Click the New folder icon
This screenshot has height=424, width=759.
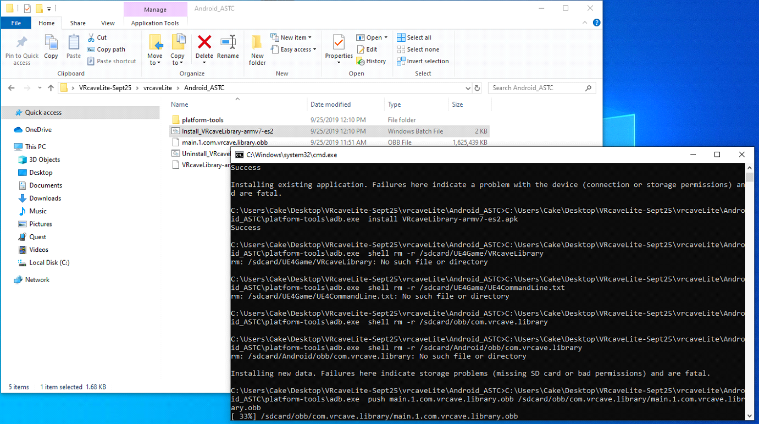[257, 44]
